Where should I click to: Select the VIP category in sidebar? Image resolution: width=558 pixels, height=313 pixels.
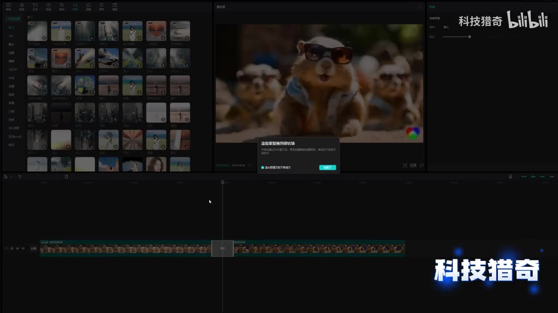[11, 36]
